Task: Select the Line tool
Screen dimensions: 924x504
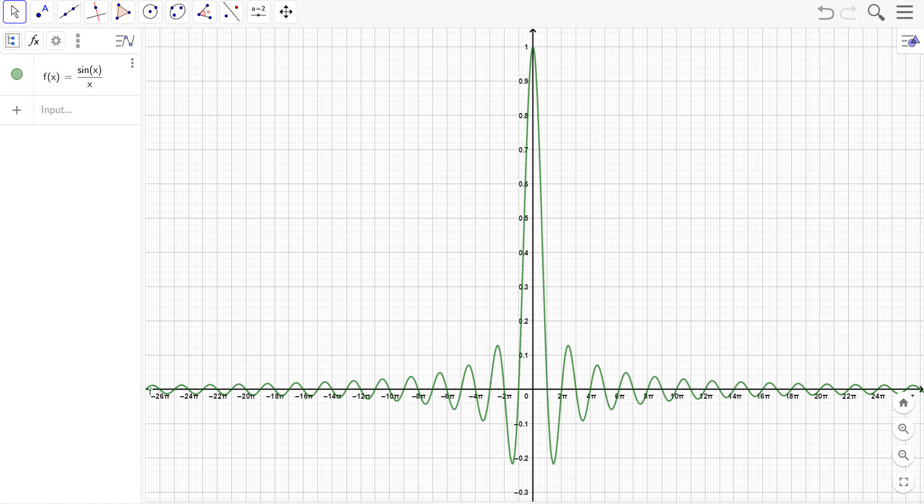Action: [69, 12]
